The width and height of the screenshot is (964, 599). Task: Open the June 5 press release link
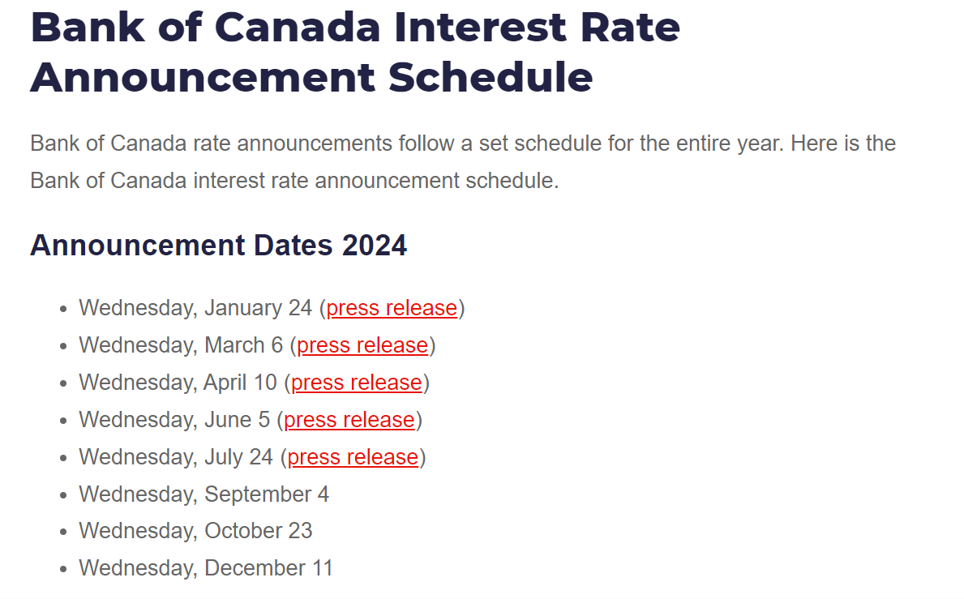tap(349, 420)
